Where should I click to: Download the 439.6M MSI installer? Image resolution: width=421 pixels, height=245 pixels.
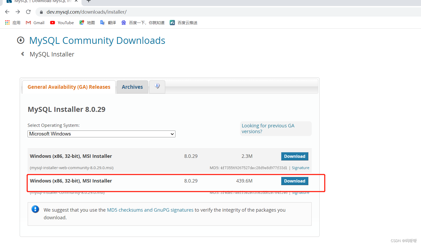click(295, 181)
